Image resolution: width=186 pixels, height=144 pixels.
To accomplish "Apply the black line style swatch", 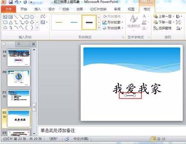I will click(89, 22).
